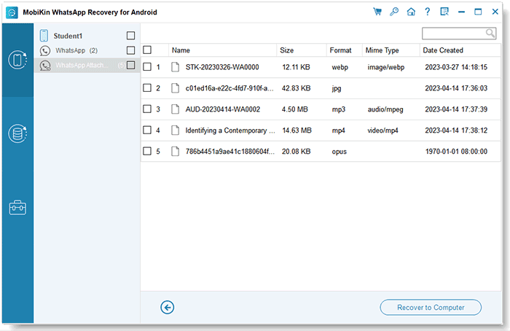Select the Student1 tree item
The image size is (510, 331).
(x=68, y=36)
